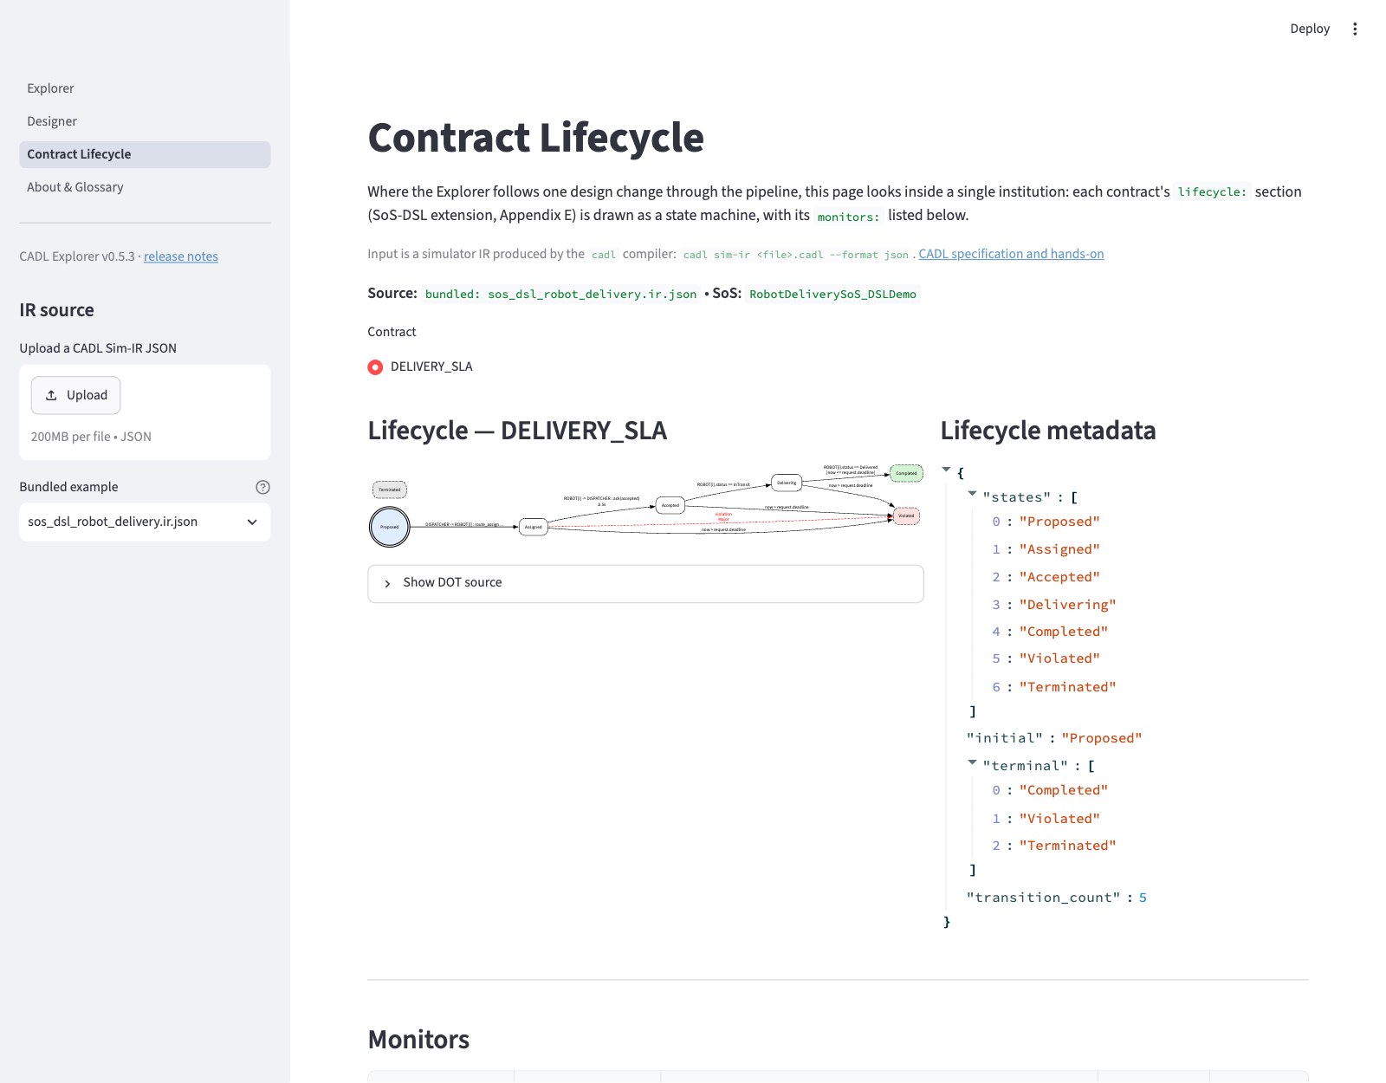Click "Terminated" at terminal index 2
The height and width of the screenshot is (1083, 1386).
tap(1067, 846)
